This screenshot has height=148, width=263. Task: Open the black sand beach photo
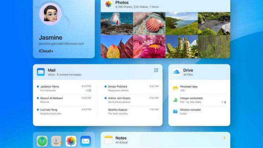point(214,23)
